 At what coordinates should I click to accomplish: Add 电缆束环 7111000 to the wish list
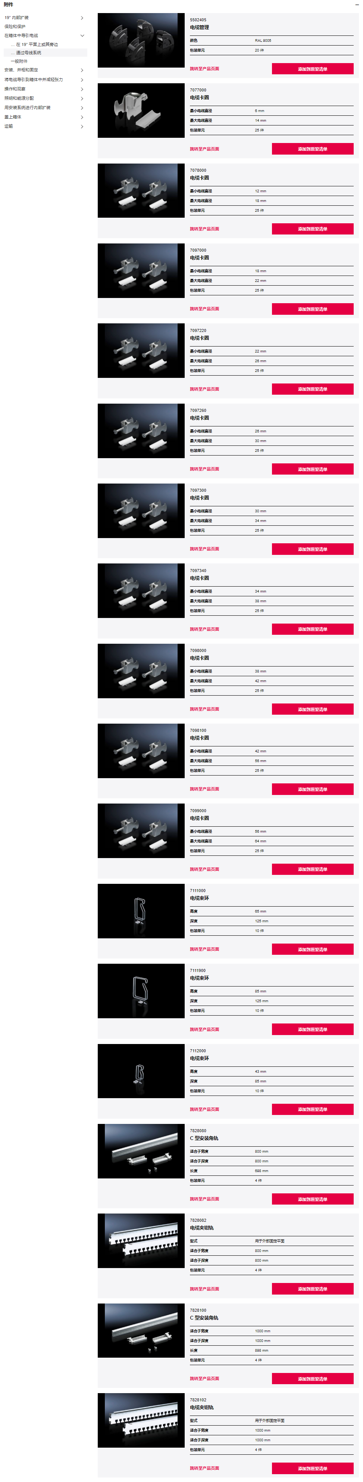tap(313, 949)
